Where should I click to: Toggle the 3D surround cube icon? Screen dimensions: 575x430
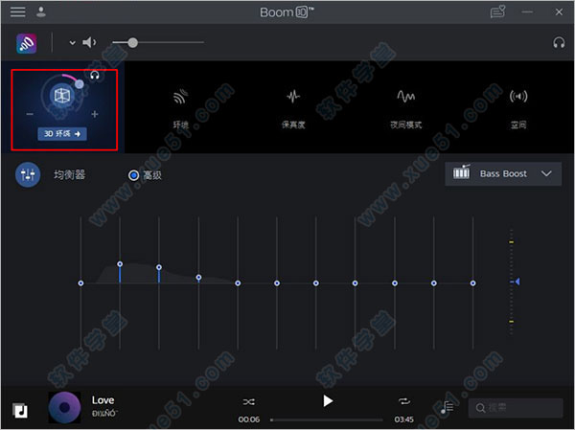pos(62,96)
